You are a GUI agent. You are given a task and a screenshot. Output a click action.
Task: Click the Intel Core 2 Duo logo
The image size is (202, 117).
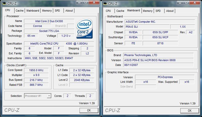pos(84,28)
